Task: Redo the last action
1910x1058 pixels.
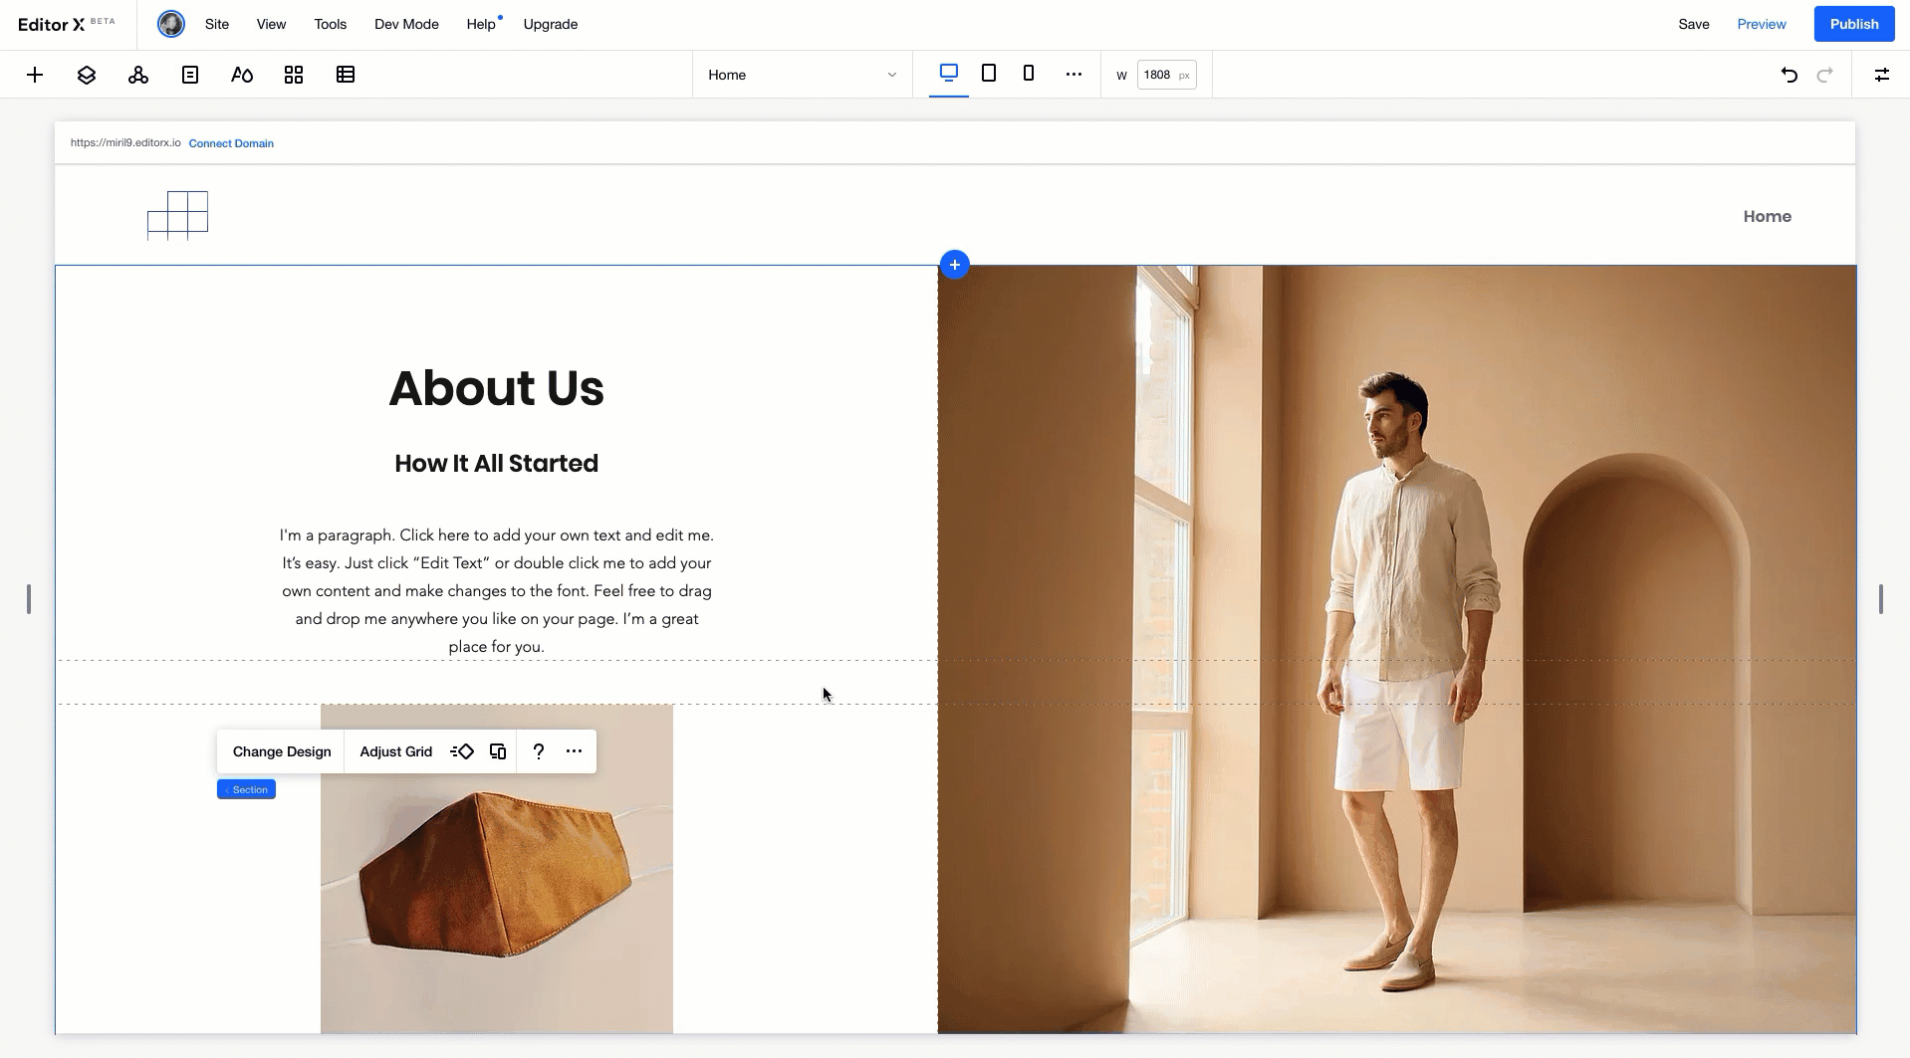Action: tap(1825, 75)
